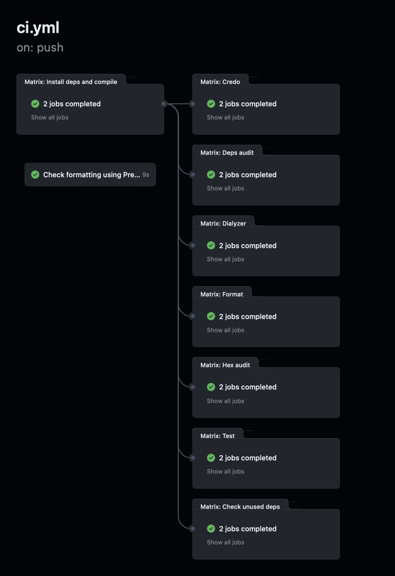This screenshot has height=576, width=395.
Task: Expand Show all jobs in Dialyzer matrix
Action: [x=225, y=259]
